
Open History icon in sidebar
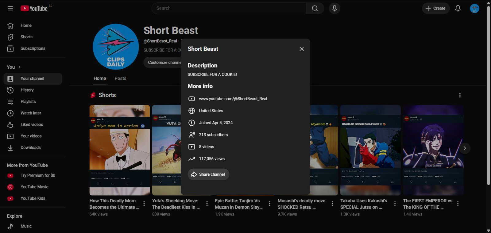(10, 90)
